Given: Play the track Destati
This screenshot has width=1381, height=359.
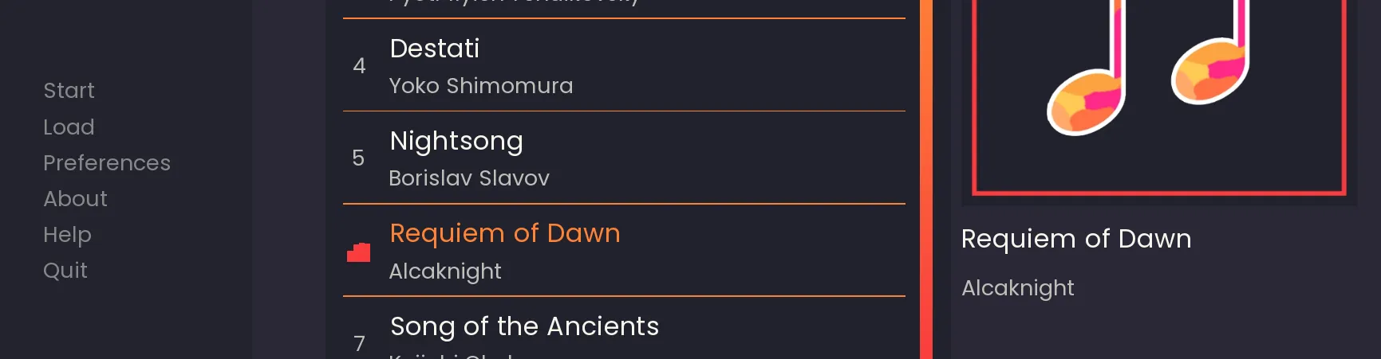Looking at the screenshot, I should pyautogui.click(x=435, y=49).
